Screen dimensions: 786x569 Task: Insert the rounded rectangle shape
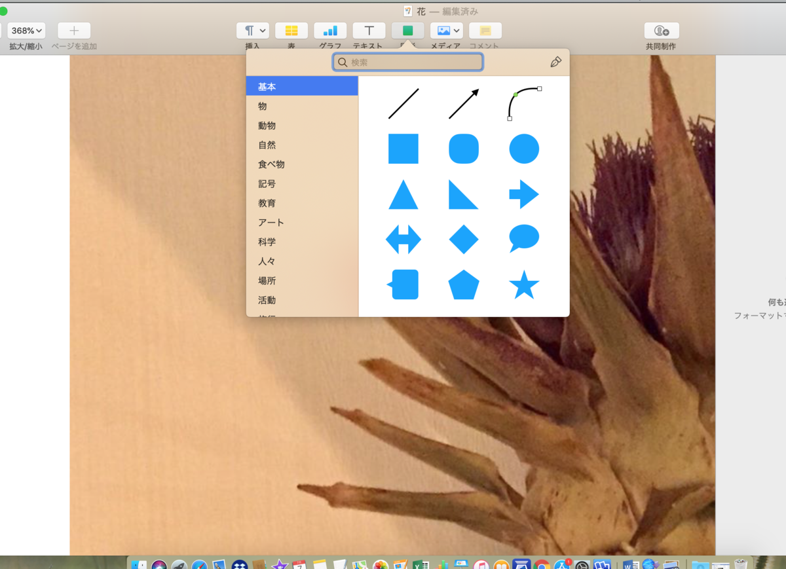click(464, 149)
